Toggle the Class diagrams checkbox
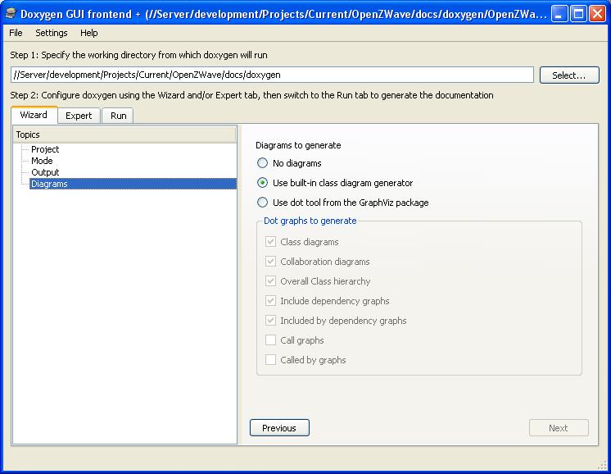611x474 pixels. (271, 242)
